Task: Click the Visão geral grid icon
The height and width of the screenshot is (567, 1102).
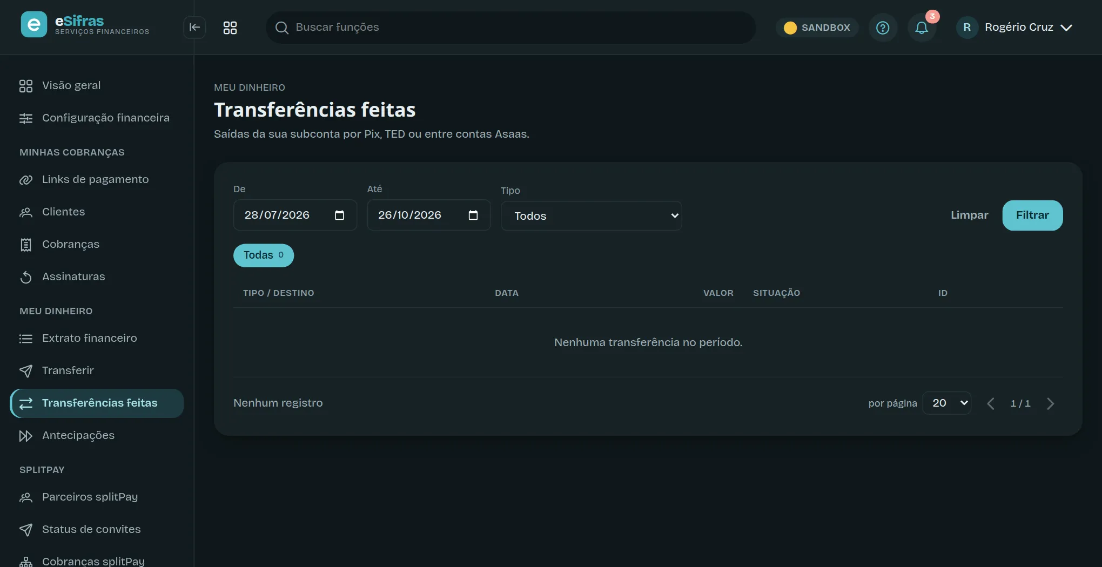Action: [x=26, y=86]
